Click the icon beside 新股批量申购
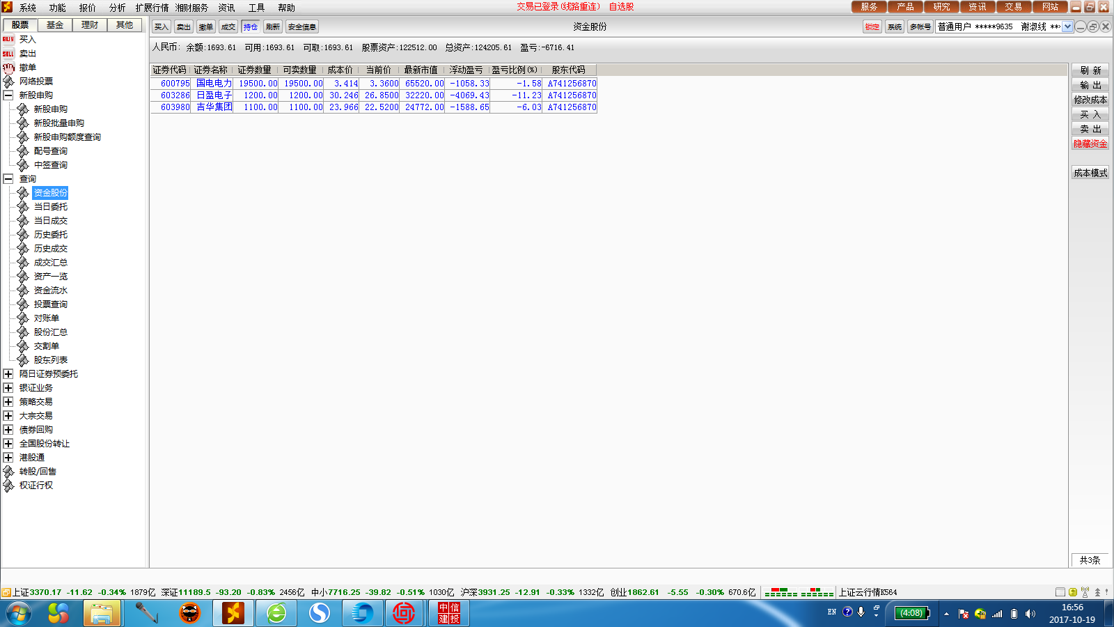Viewport: 1114px width, 627px height. click(x=23, y=123)
